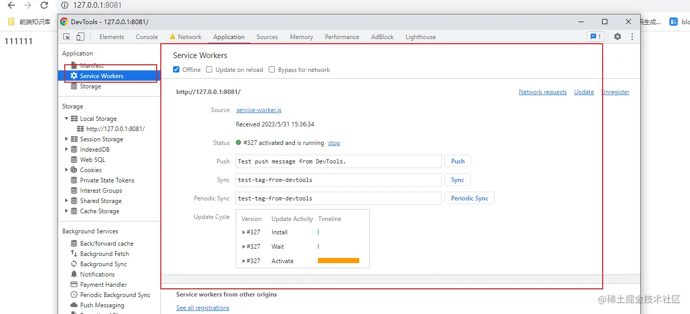Enable Bypass for network checkbox
This screenshot has height=314, width=690.
272,69
